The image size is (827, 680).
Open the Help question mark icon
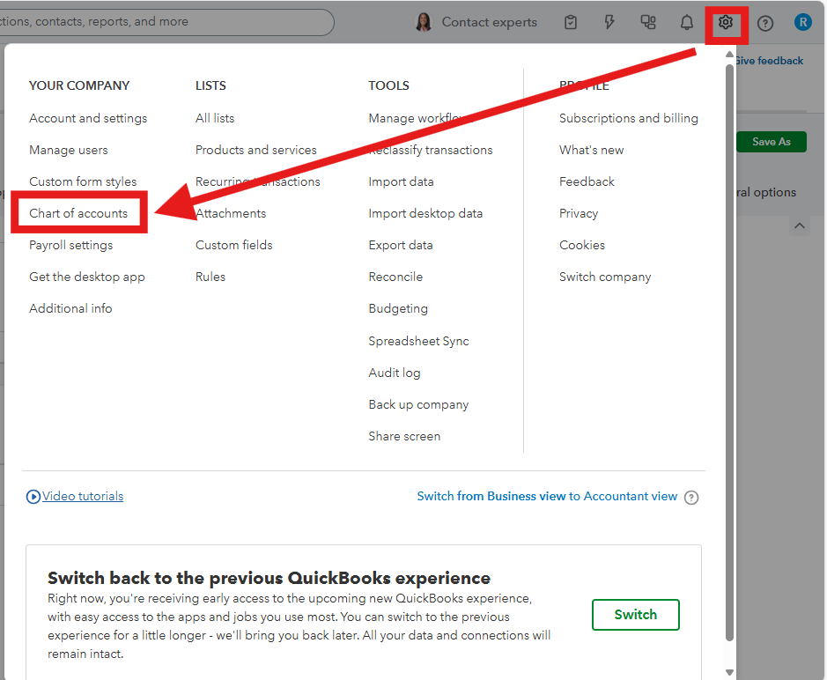(x=765, y=23)
